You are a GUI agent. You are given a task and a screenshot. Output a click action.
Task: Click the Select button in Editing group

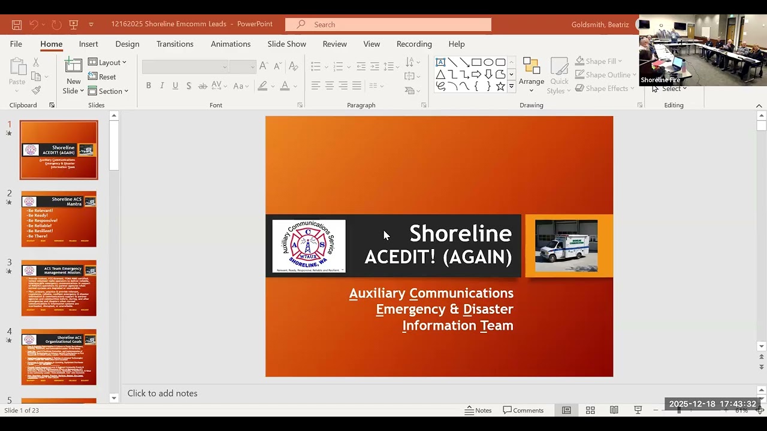[669, 89]
